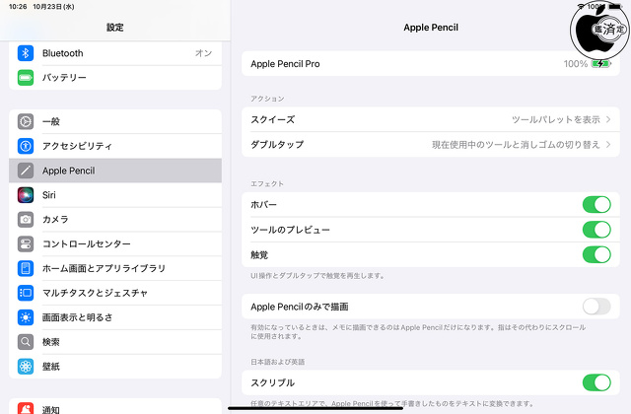Tap the Apple Pencil Pro row
This screenshot has width=631, height=414.
(431, 63)
